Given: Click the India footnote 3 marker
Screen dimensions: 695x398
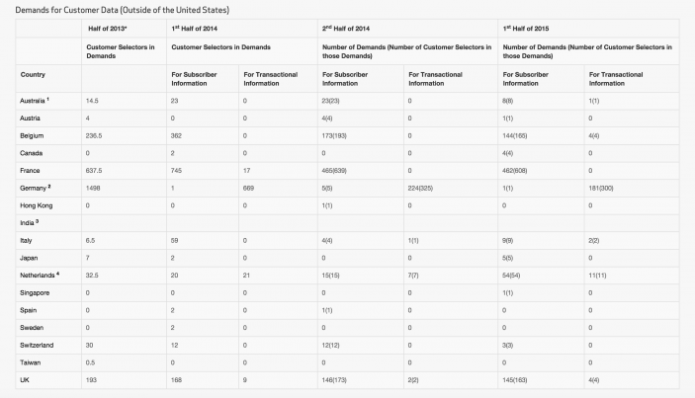Looking at the screenshot, I should coord(37,221).
